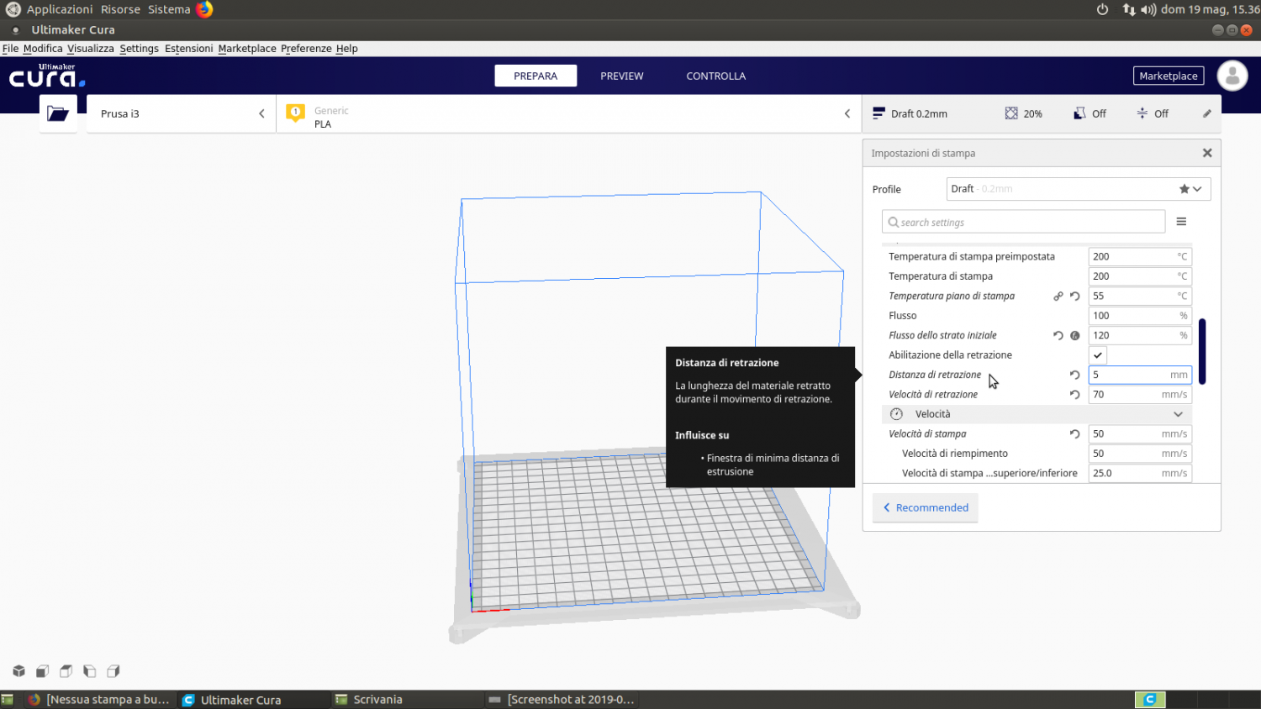Click the adhesion Off icon

pyautogui.click(x=1142, y=113)
